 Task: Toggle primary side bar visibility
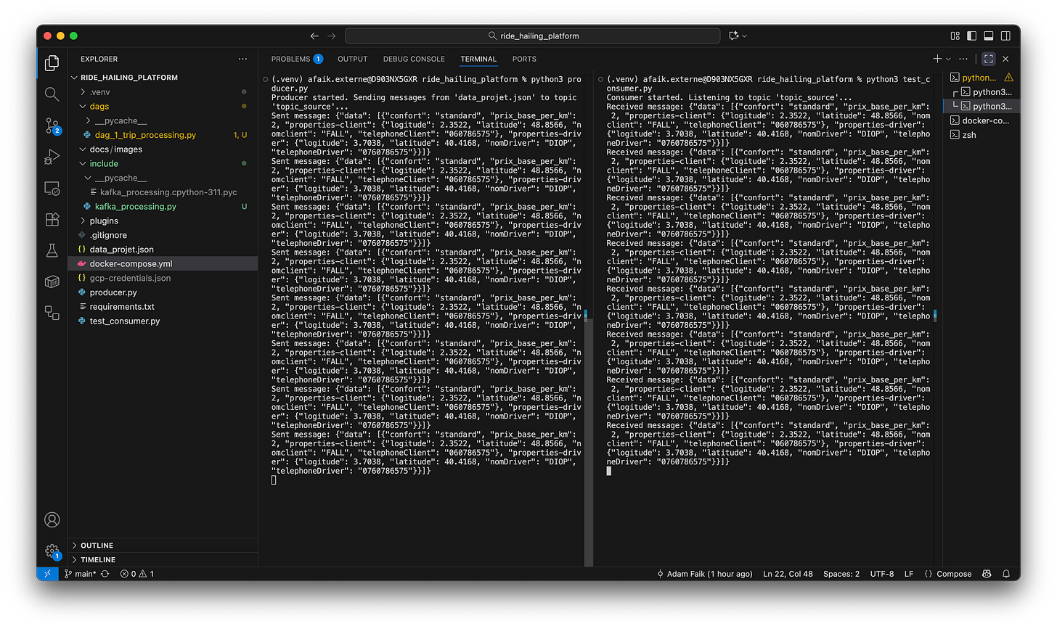pos(971,36)
